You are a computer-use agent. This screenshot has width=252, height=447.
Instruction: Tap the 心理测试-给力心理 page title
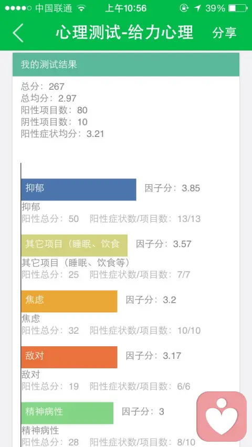pos(124,33)
